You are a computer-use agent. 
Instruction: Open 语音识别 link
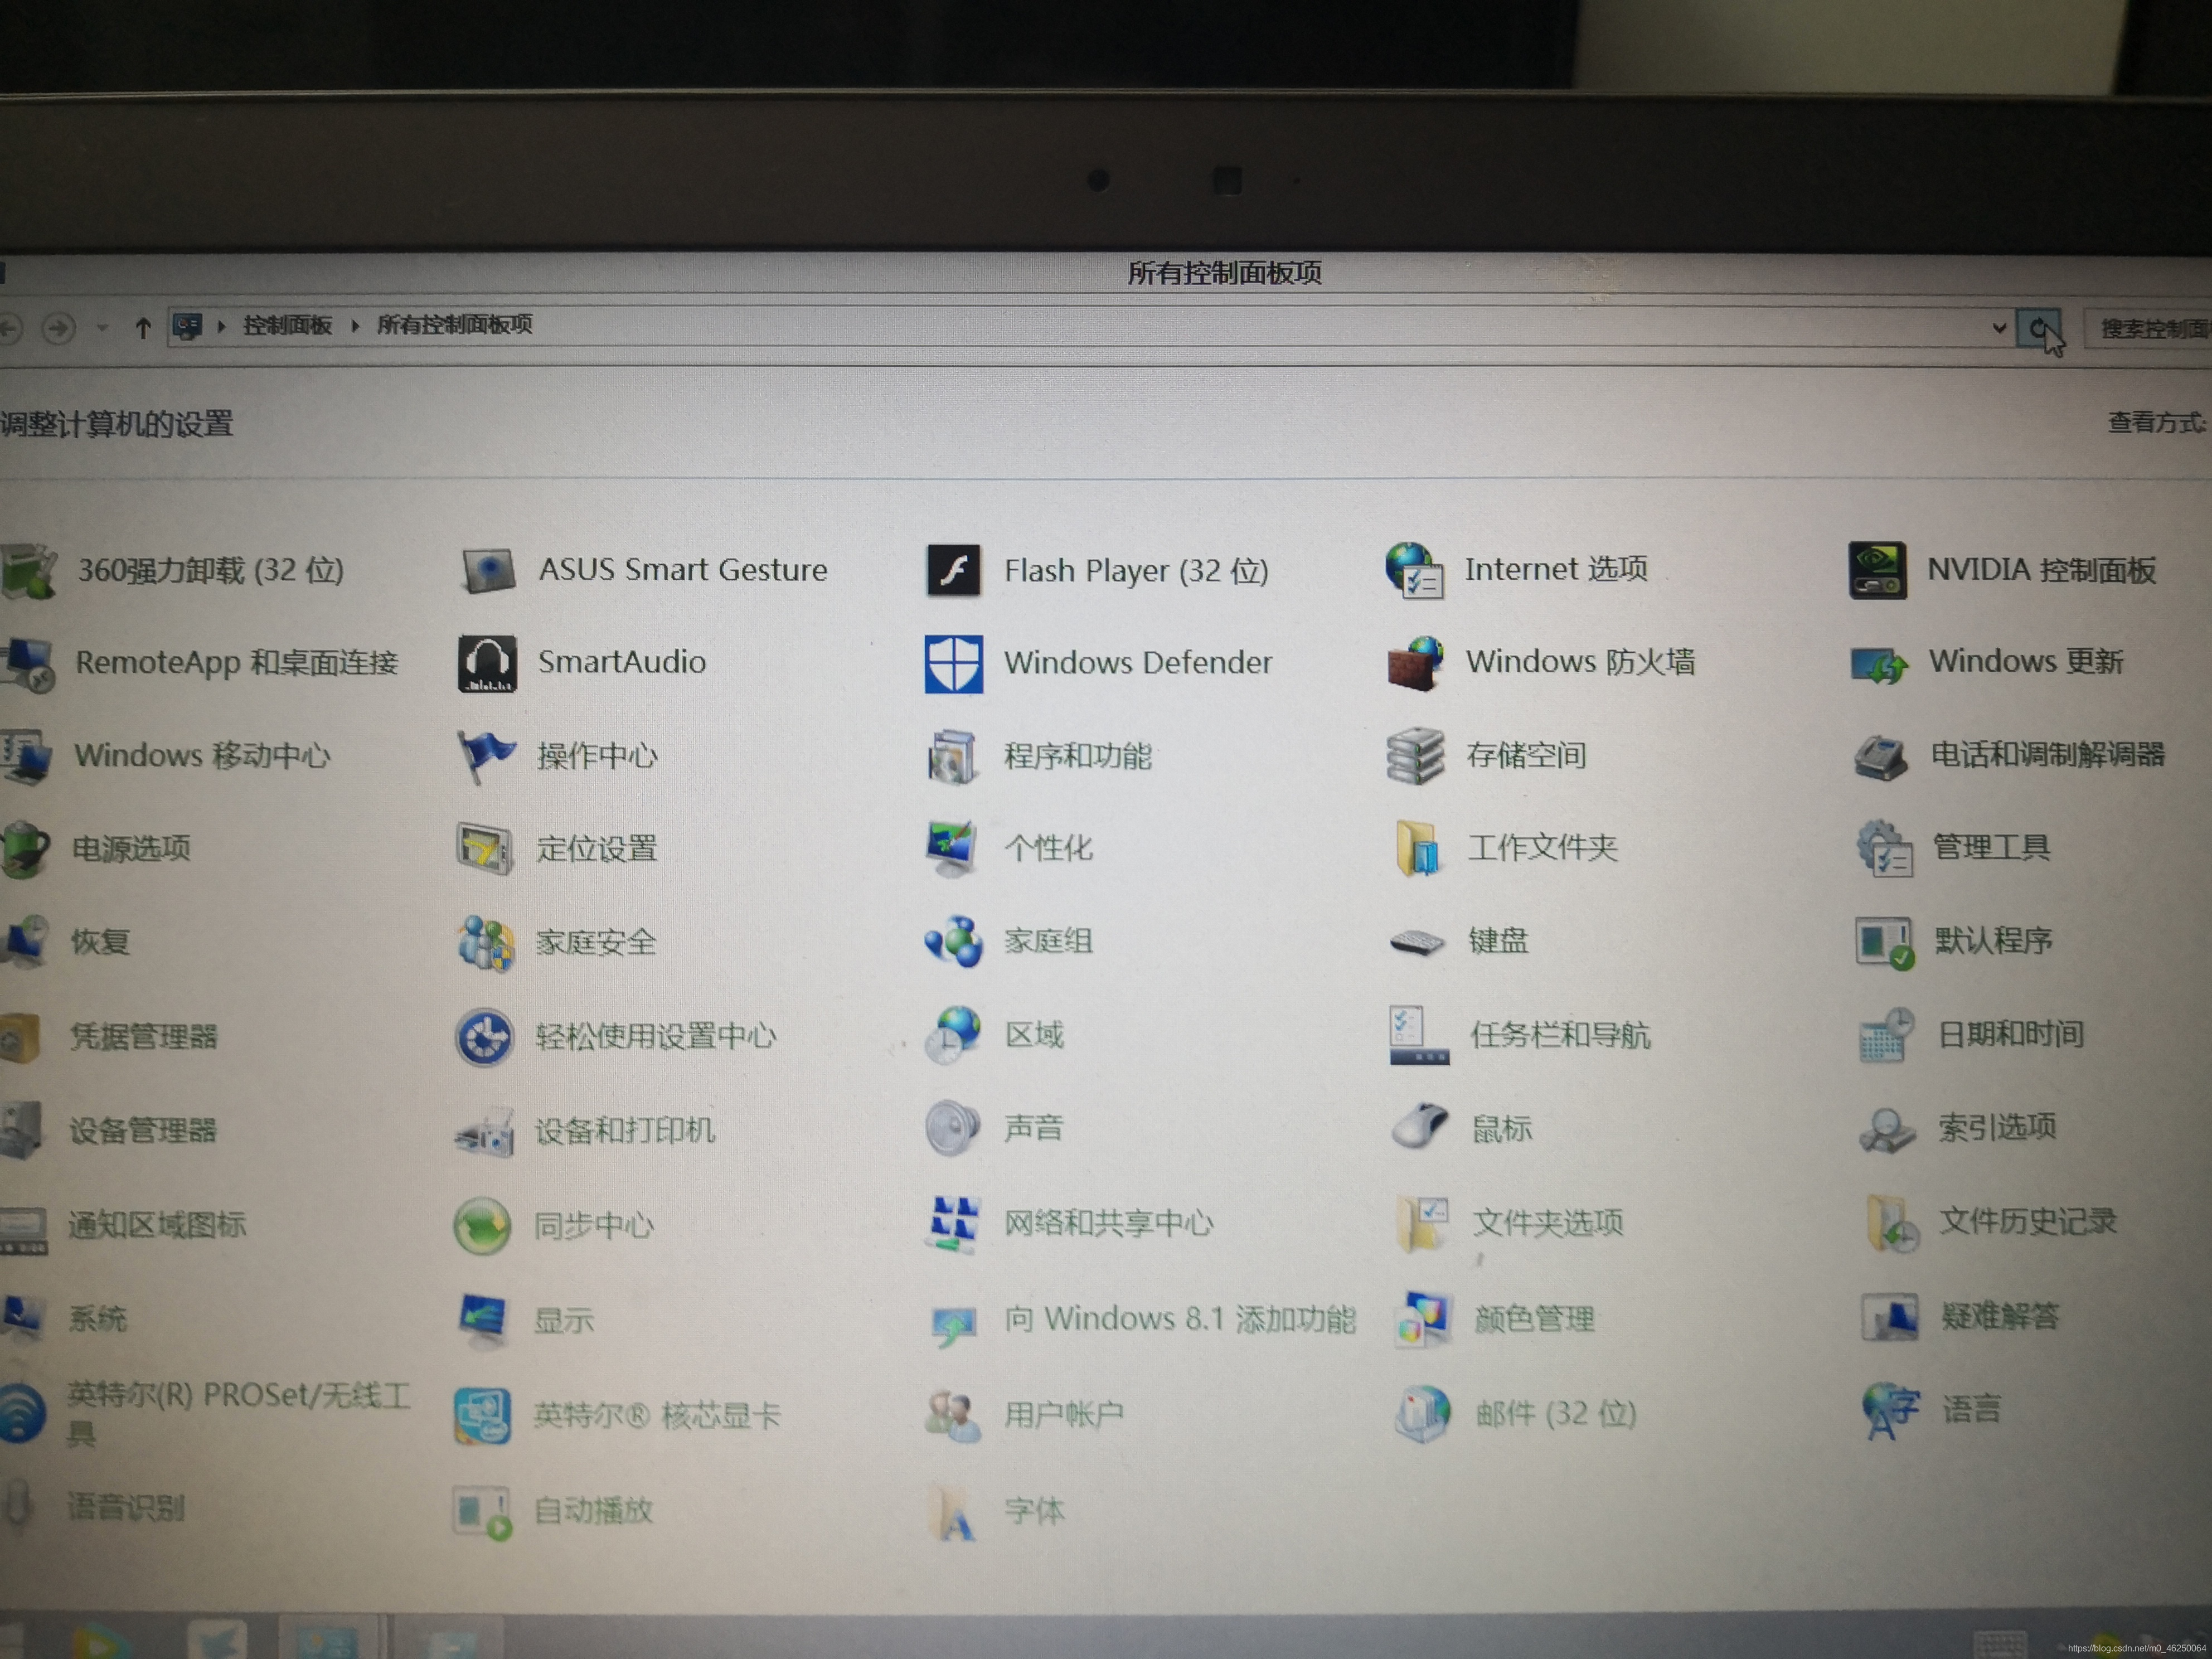pos(125,1508)
